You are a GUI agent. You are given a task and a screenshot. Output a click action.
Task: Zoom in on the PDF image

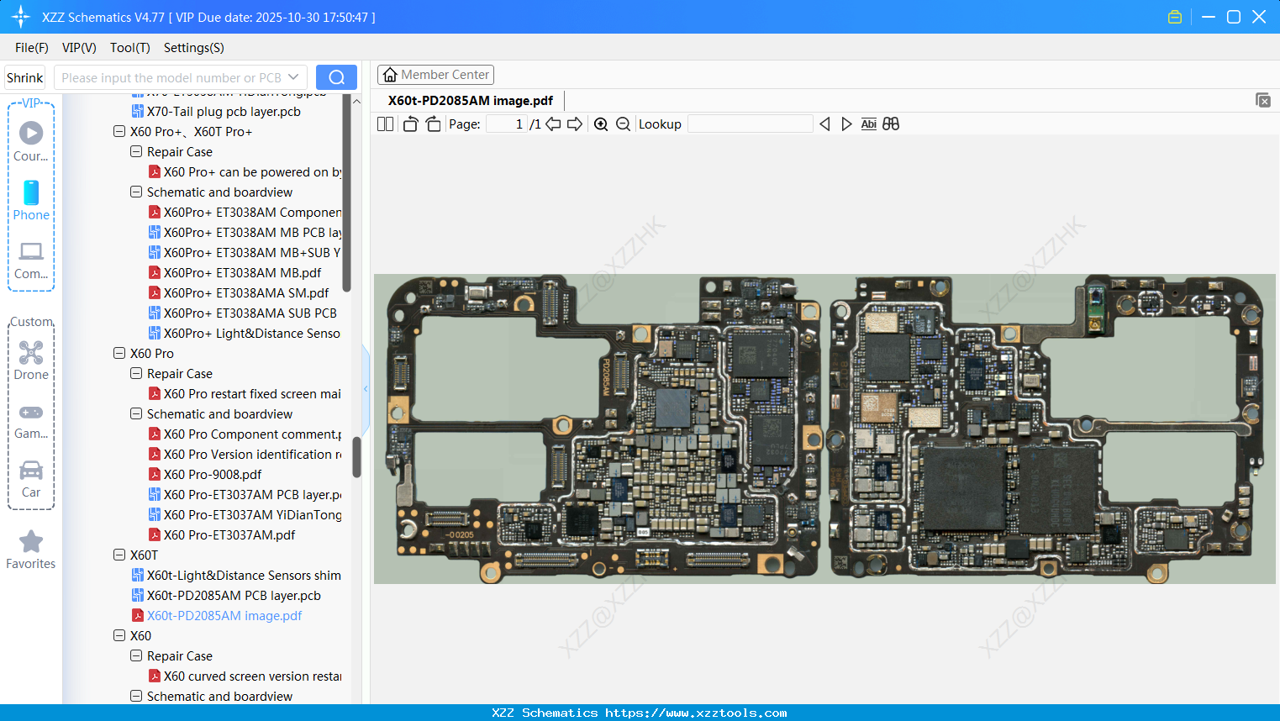pos(601,124)
